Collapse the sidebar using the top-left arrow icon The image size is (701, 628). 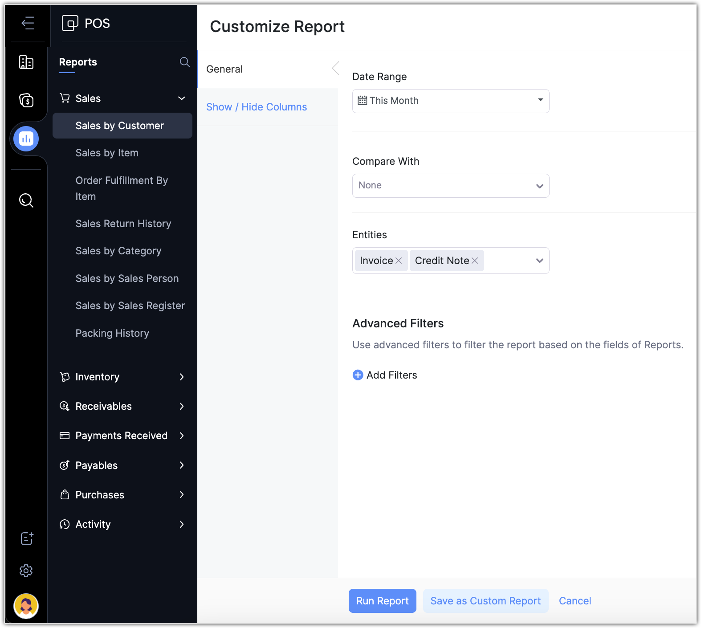[x=28, y=23]
